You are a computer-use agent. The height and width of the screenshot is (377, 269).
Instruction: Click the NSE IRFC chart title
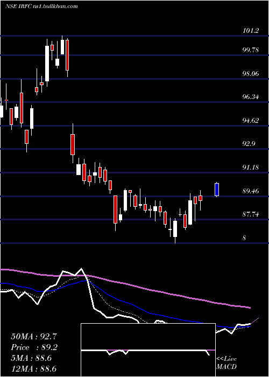point(41,6)
